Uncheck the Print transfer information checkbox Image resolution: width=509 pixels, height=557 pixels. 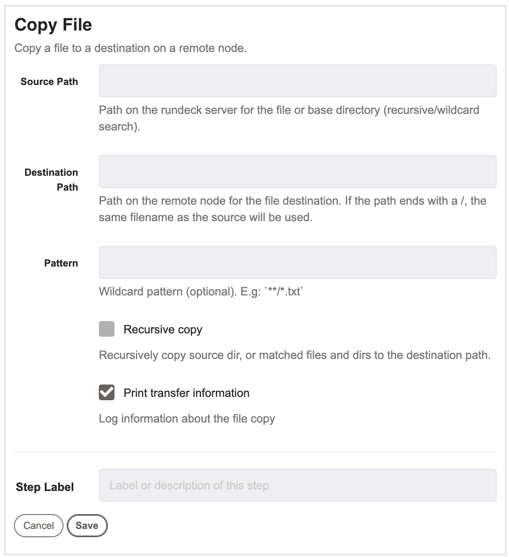click(107, 392)
